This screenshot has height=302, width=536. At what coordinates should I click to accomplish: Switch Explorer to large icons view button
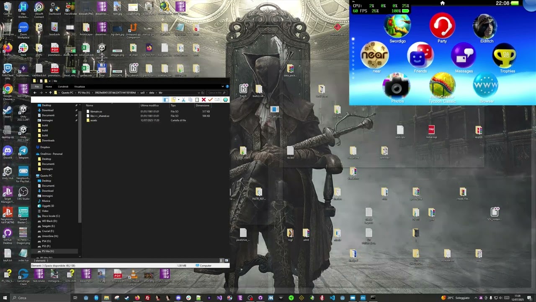pos(226,260)
